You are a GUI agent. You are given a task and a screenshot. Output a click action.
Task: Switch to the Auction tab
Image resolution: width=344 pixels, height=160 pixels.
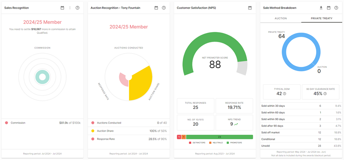coord(281,18)
